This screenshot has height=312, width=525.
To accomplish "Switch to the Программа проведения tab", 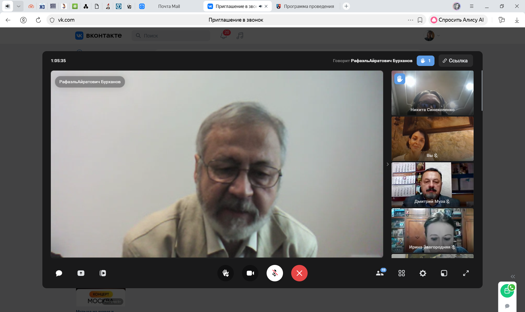I will pos(309,6).
